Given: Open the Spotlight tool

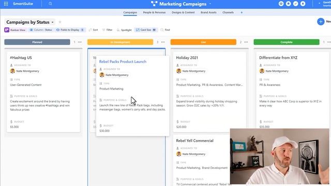Looking at the screenshot, I should (124, 30).
